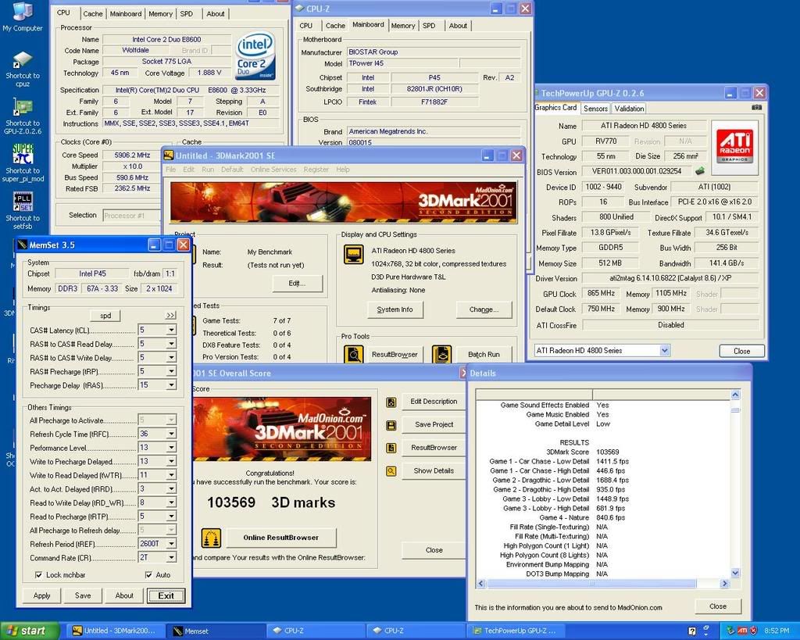Toggle the Lock mchbar checkbox
The height and width of the screenshot is (640, 800).
(38, 574)
